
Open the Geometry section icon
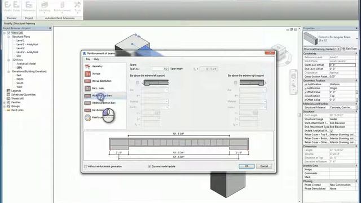(87, 67)
